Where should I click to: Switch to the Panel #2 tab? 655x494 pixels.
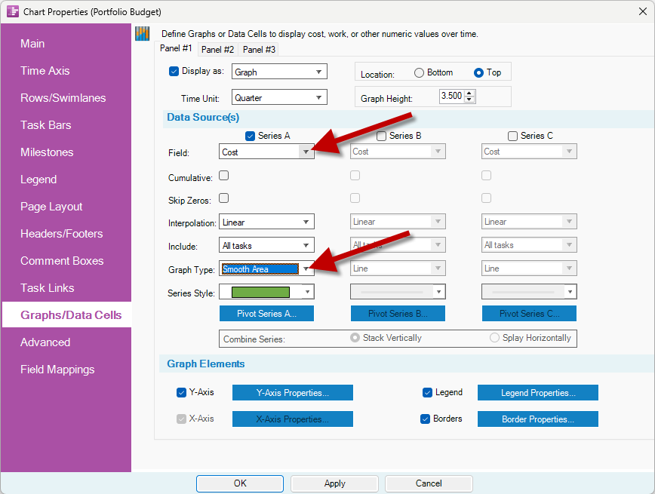pos(217,50)
